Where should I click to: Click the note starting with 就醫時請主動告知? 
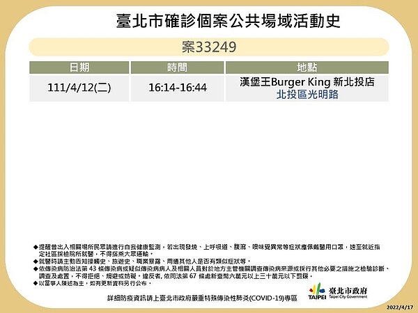142,262
